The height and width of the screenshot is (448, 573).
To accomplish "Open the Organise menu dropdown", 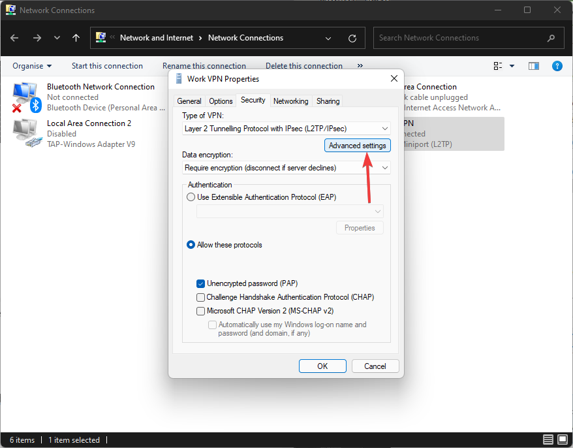I will click(x=32, y=66).
